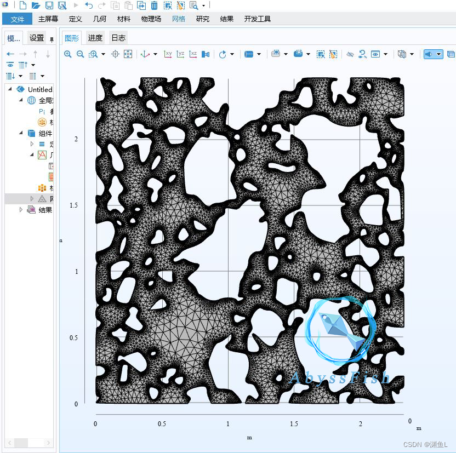The width and height of the screenshot is (456, 453).
Task: Go back with the left arrow in model builder
Action: pos(10,54)
